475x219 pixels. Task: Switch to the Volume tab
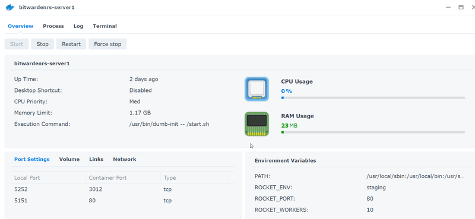pyautogui.click(x=69, y=159)
